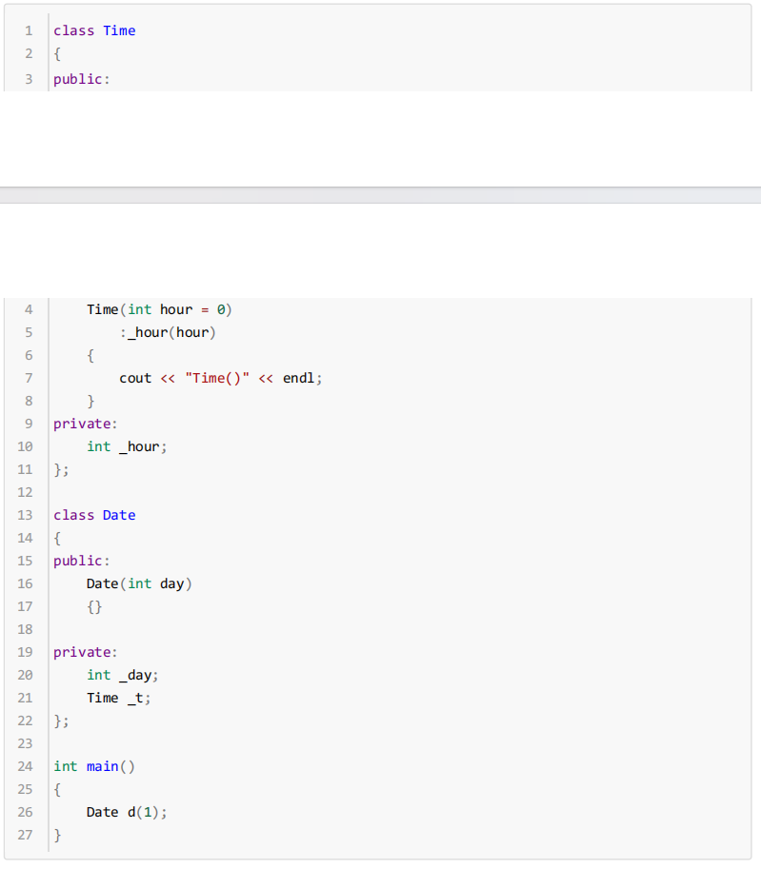
Task: Click the closing '};' on line 11
Action: click(x=61, y=470)
